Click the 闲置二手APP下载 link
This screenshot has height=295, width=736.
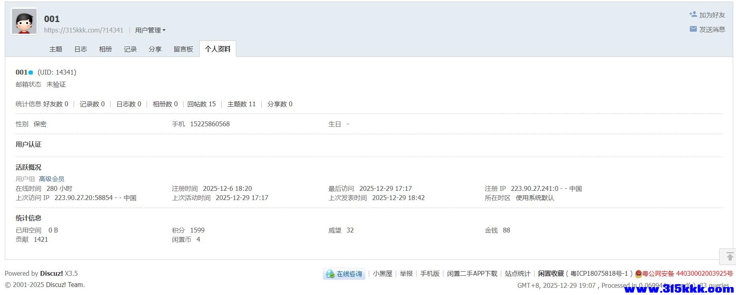click(x=472, y=273)
